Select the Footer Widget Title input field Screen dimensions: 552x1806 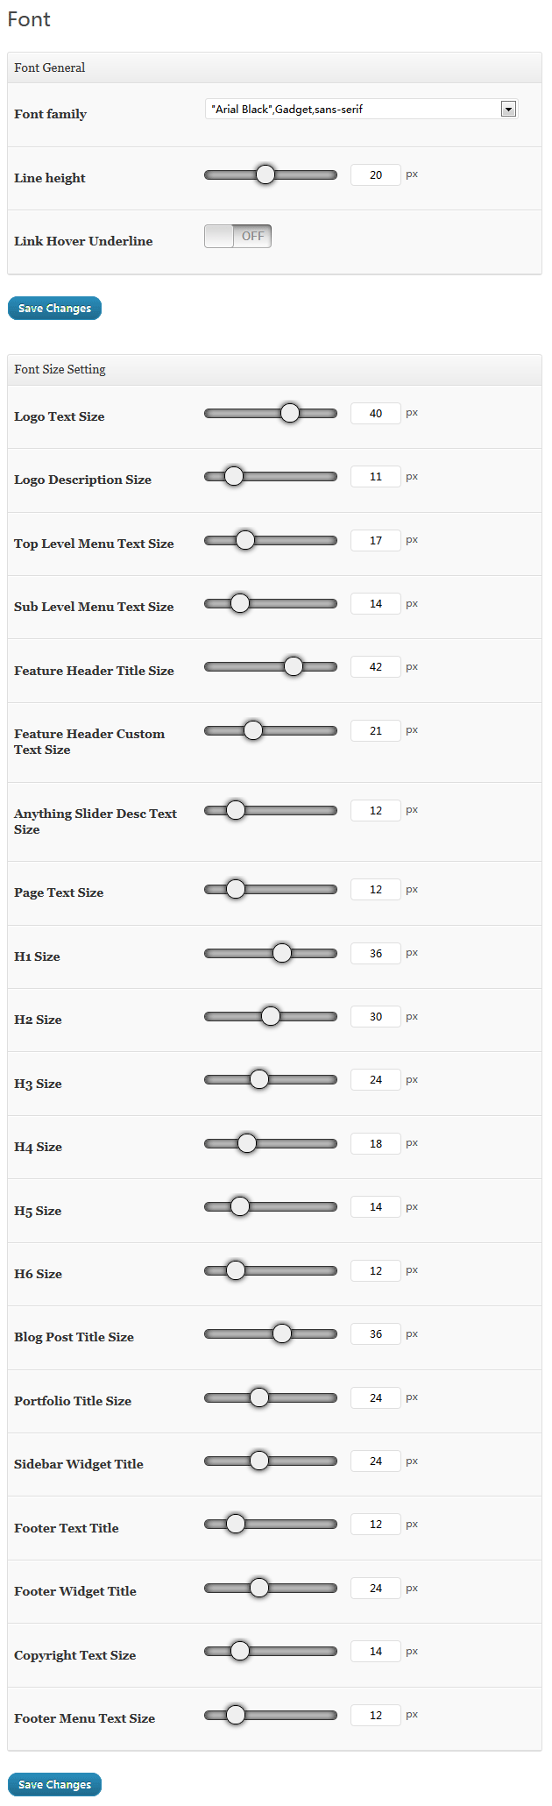coord(375,1588)
